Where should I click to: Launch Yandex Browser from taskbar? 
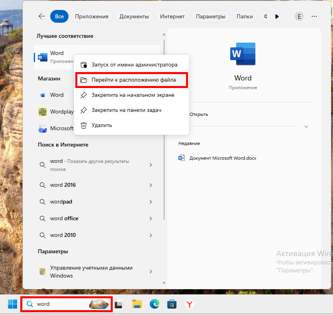190,304
